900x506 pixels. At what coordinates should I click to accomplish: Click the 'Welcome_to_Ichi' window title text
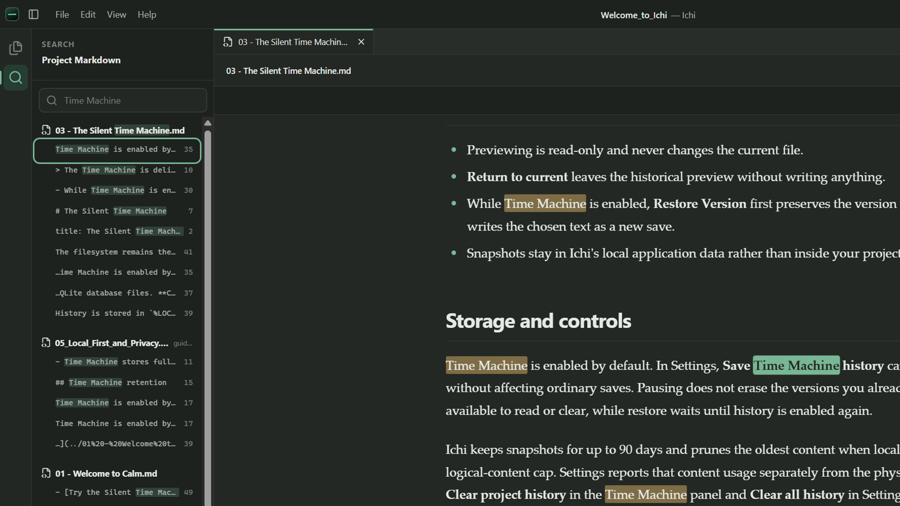pos(633,15)
